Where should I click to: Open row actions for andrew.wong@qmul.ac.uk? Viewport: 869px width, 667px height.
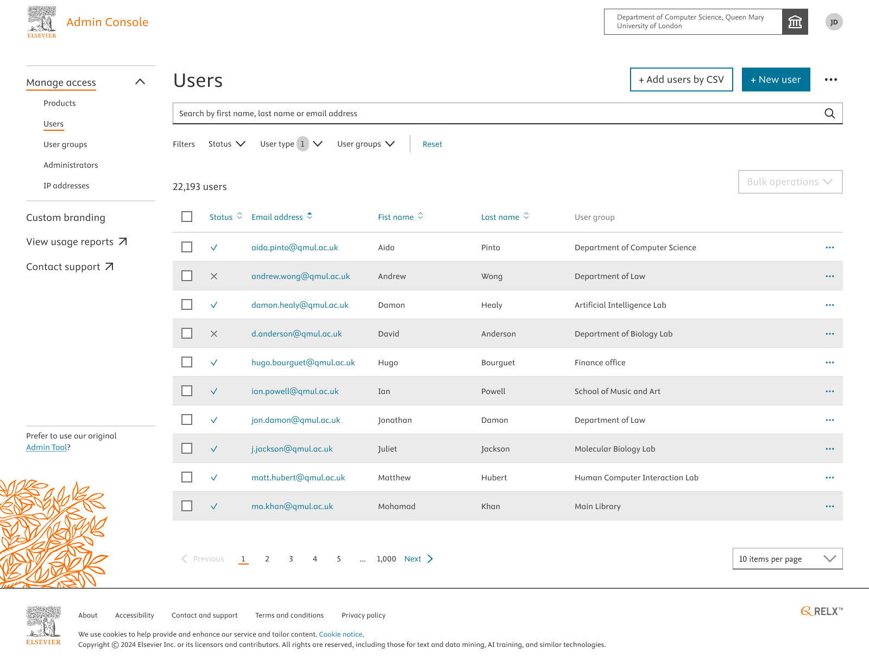(830, 276)
